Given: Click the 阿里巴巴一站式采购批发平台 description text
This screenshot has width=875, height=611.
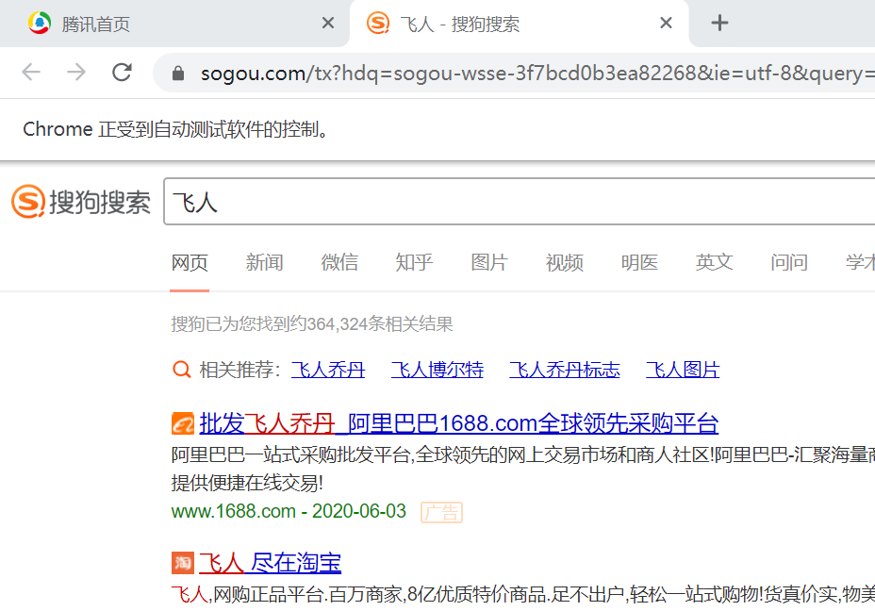Looking at the screenshot, I should (523, 455).
